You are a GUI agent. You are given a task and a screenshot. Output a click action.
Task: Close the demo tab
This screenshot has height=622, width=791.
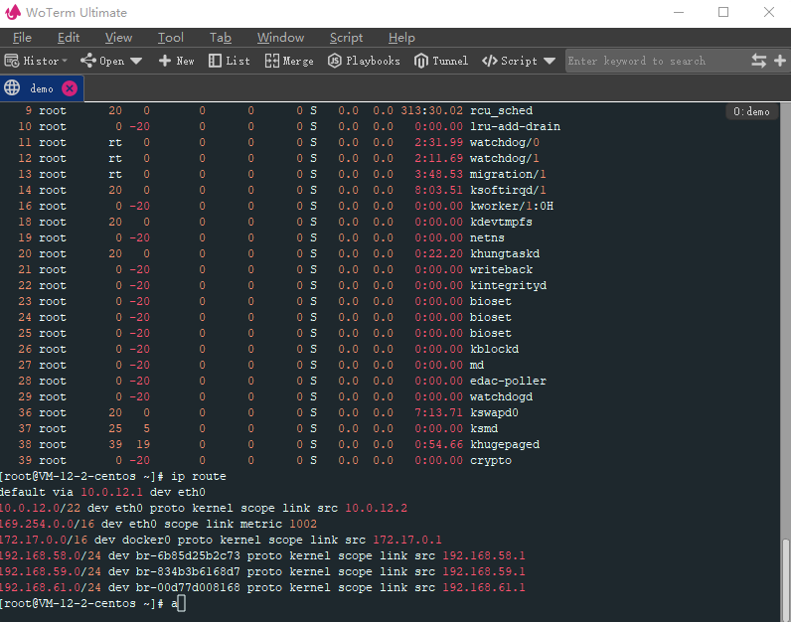[x=70, y=88]
